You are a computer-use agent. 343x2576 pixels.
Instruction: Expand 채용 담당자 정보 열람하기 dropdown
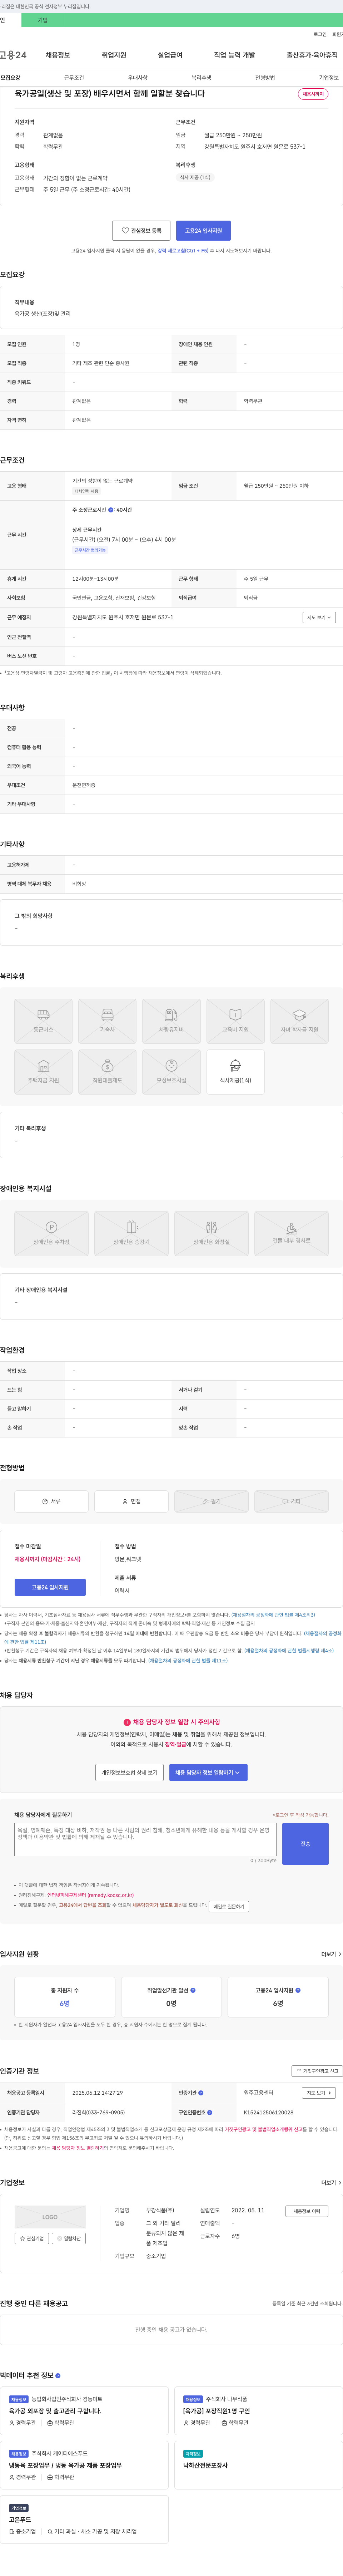[208, 1773]
